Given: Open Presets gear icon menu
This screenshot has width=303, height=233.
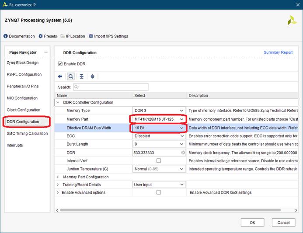Looking at the screenshot, I should pos(41,36).
